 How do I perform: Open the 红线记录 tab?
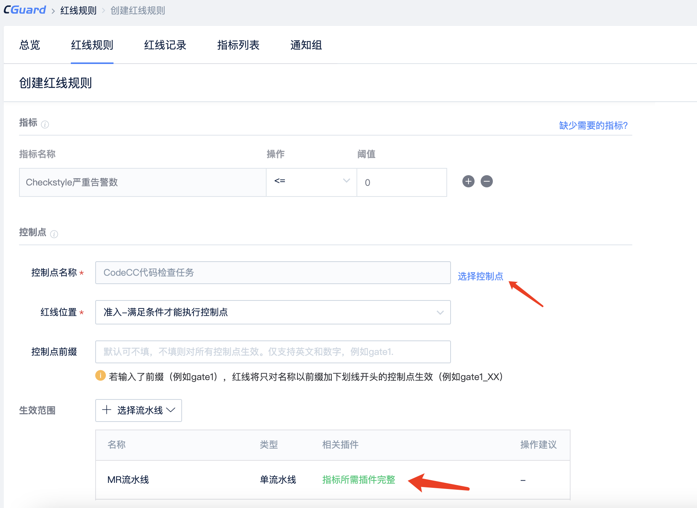pos(165,45)
